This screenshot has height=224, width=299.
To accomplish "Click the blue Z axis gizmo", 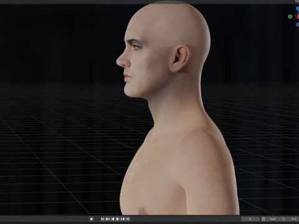I will click(x=298, y=9).
